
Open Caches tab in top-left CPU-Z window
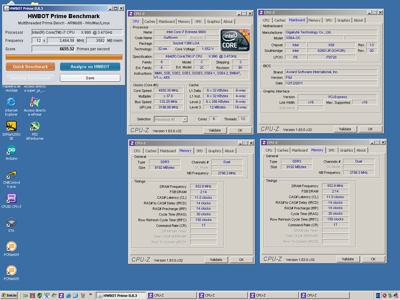click(x=150, y=22)
